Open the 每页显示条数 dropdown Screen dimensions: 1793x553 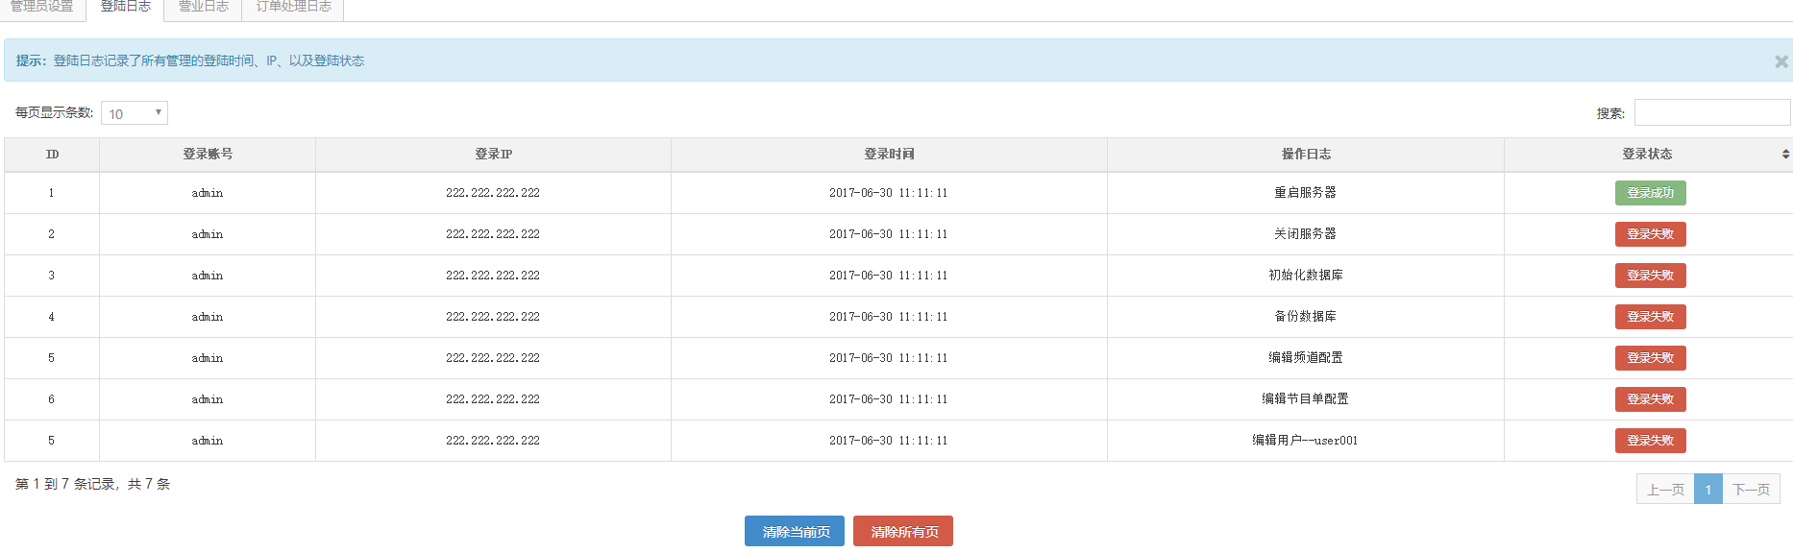pyautogui.click(x=135, y=113)
